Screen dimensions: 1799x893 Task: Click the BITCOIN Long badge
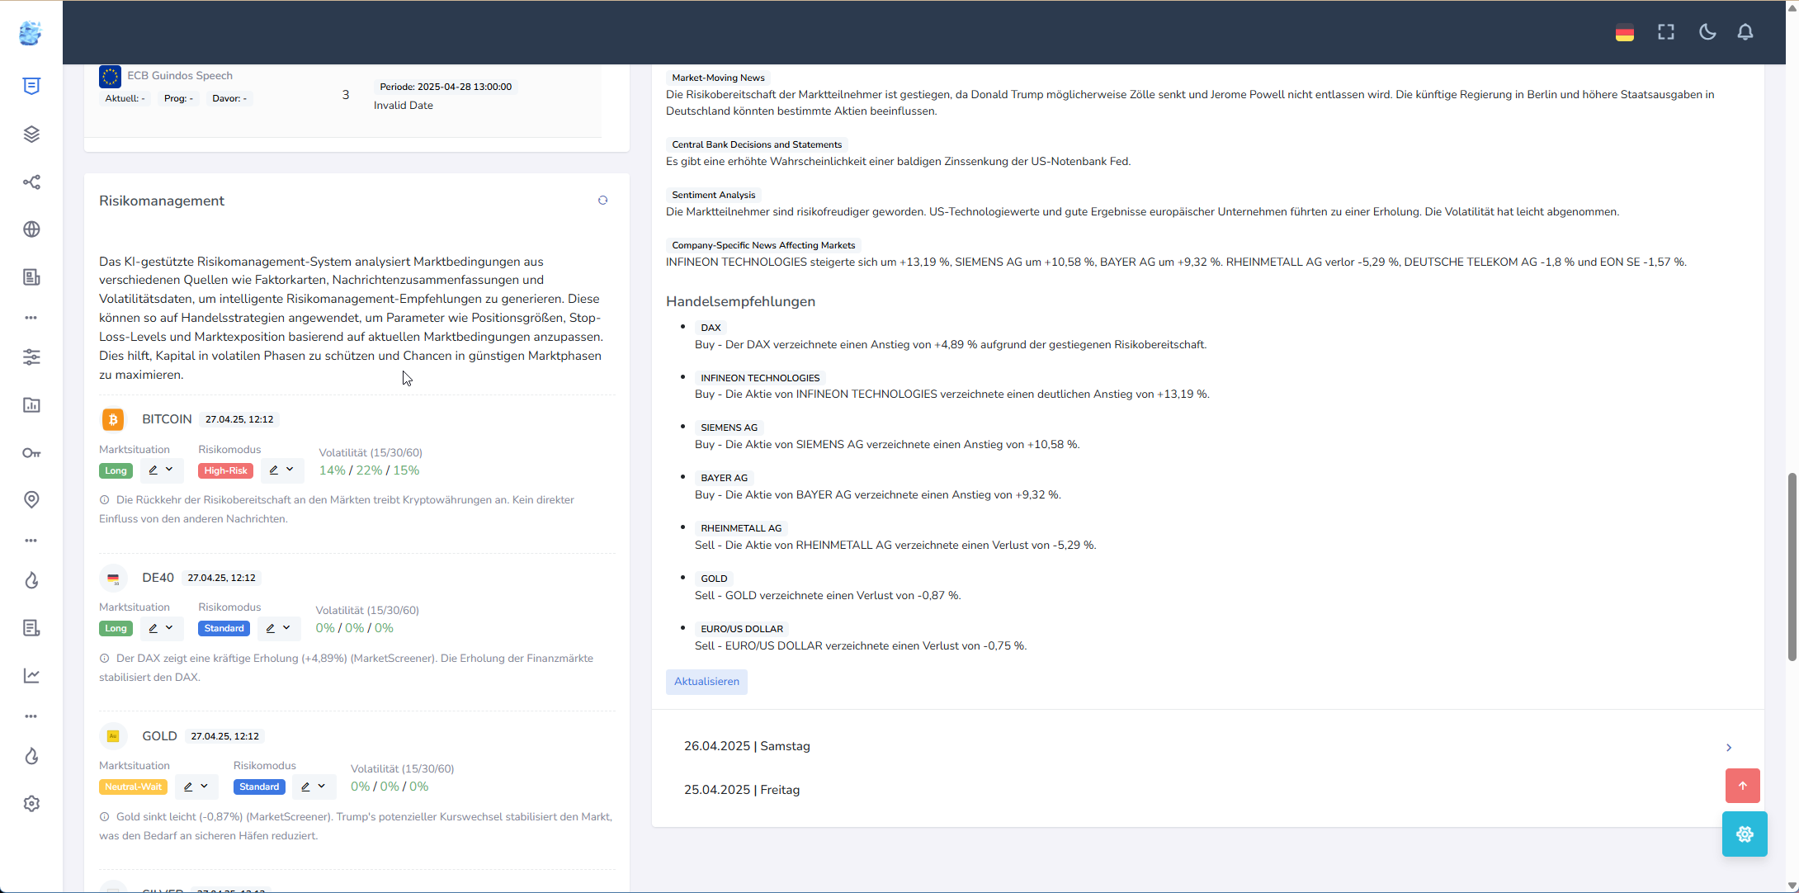click(x=116, y=470)
